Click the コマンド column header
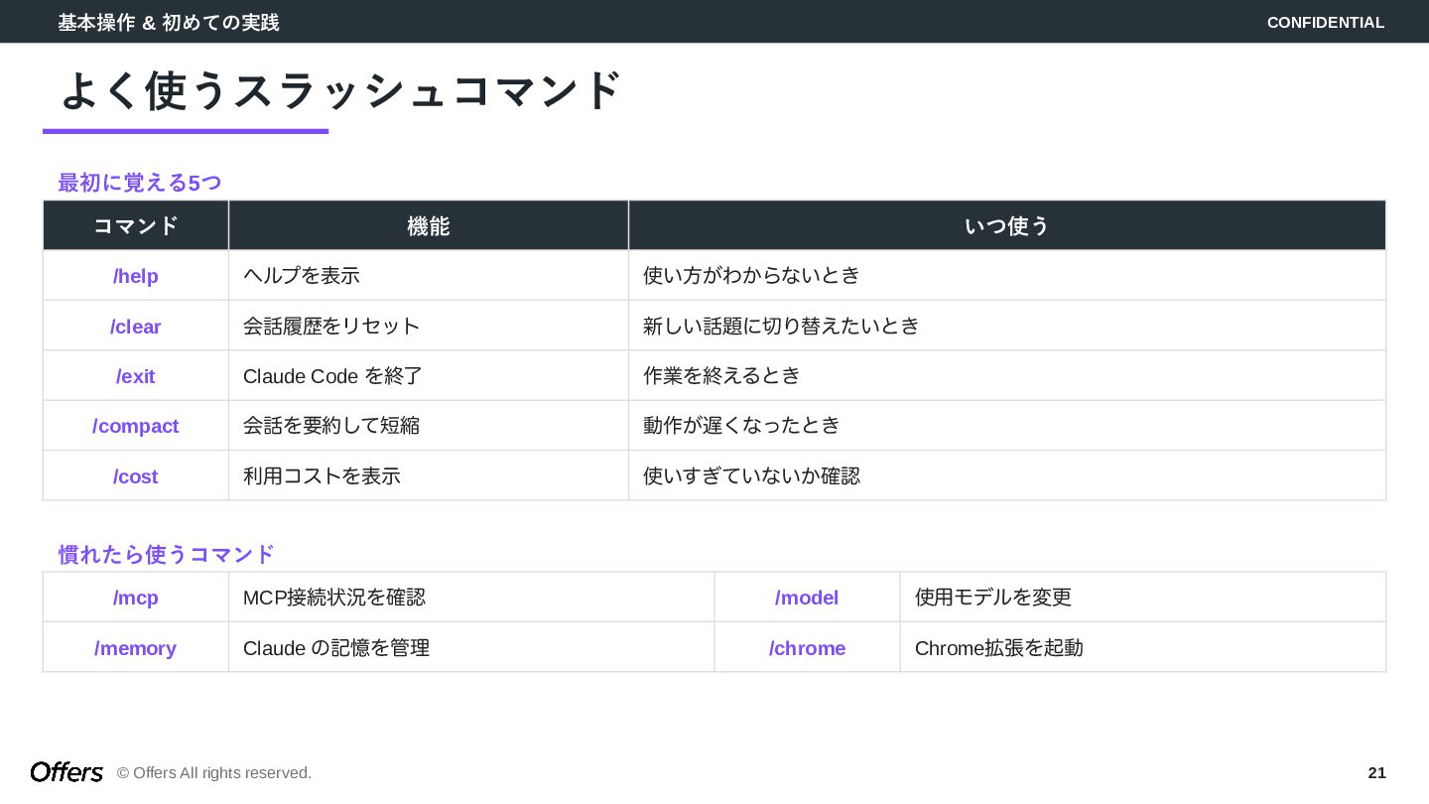Image resolution: width=1429 pixels, height=804 pixels. click(x=136, y=225)
